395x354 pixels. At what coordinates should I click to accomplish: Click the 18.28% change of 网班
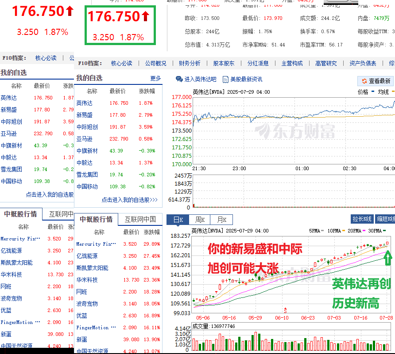click(x=151, y=292)
